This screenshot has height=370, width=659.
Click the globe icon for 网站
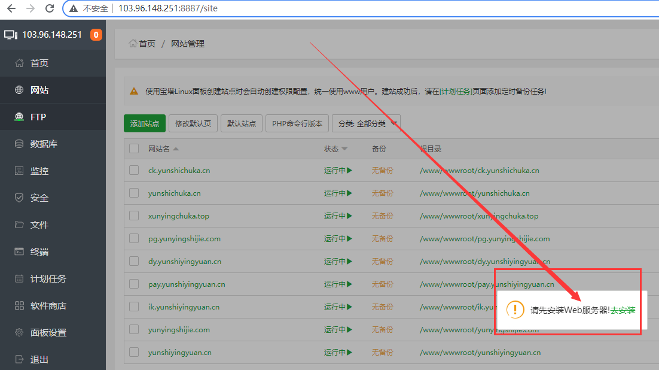[19, 90]
